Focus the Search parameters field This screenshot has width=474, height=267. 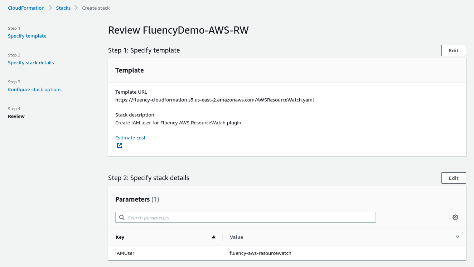(246, 217)
